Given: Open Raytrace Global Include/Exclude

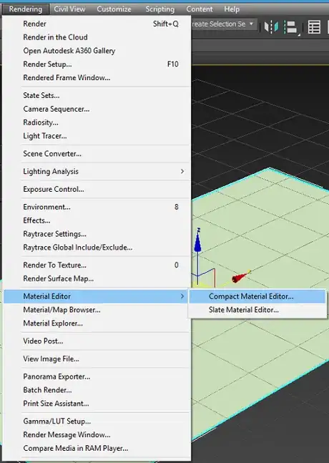Looking at the screenshot, I should [97, 247].
